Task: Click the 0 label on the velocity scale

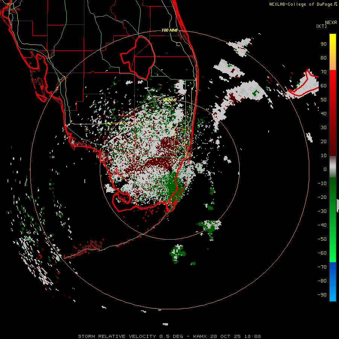Action: tap(325, 169)
